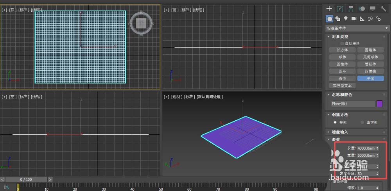Select the Geometry category icon
The height and width of the screenshot is (191, 391).
coord(330,19)
